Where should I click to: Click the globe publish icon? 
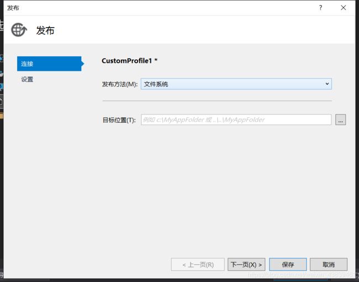19,30
